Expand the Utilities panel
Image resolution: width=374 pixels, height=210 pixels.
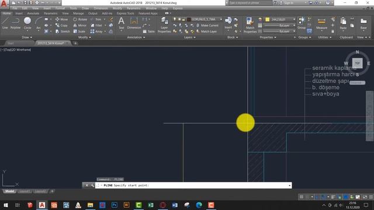click(x=325, y=37)
